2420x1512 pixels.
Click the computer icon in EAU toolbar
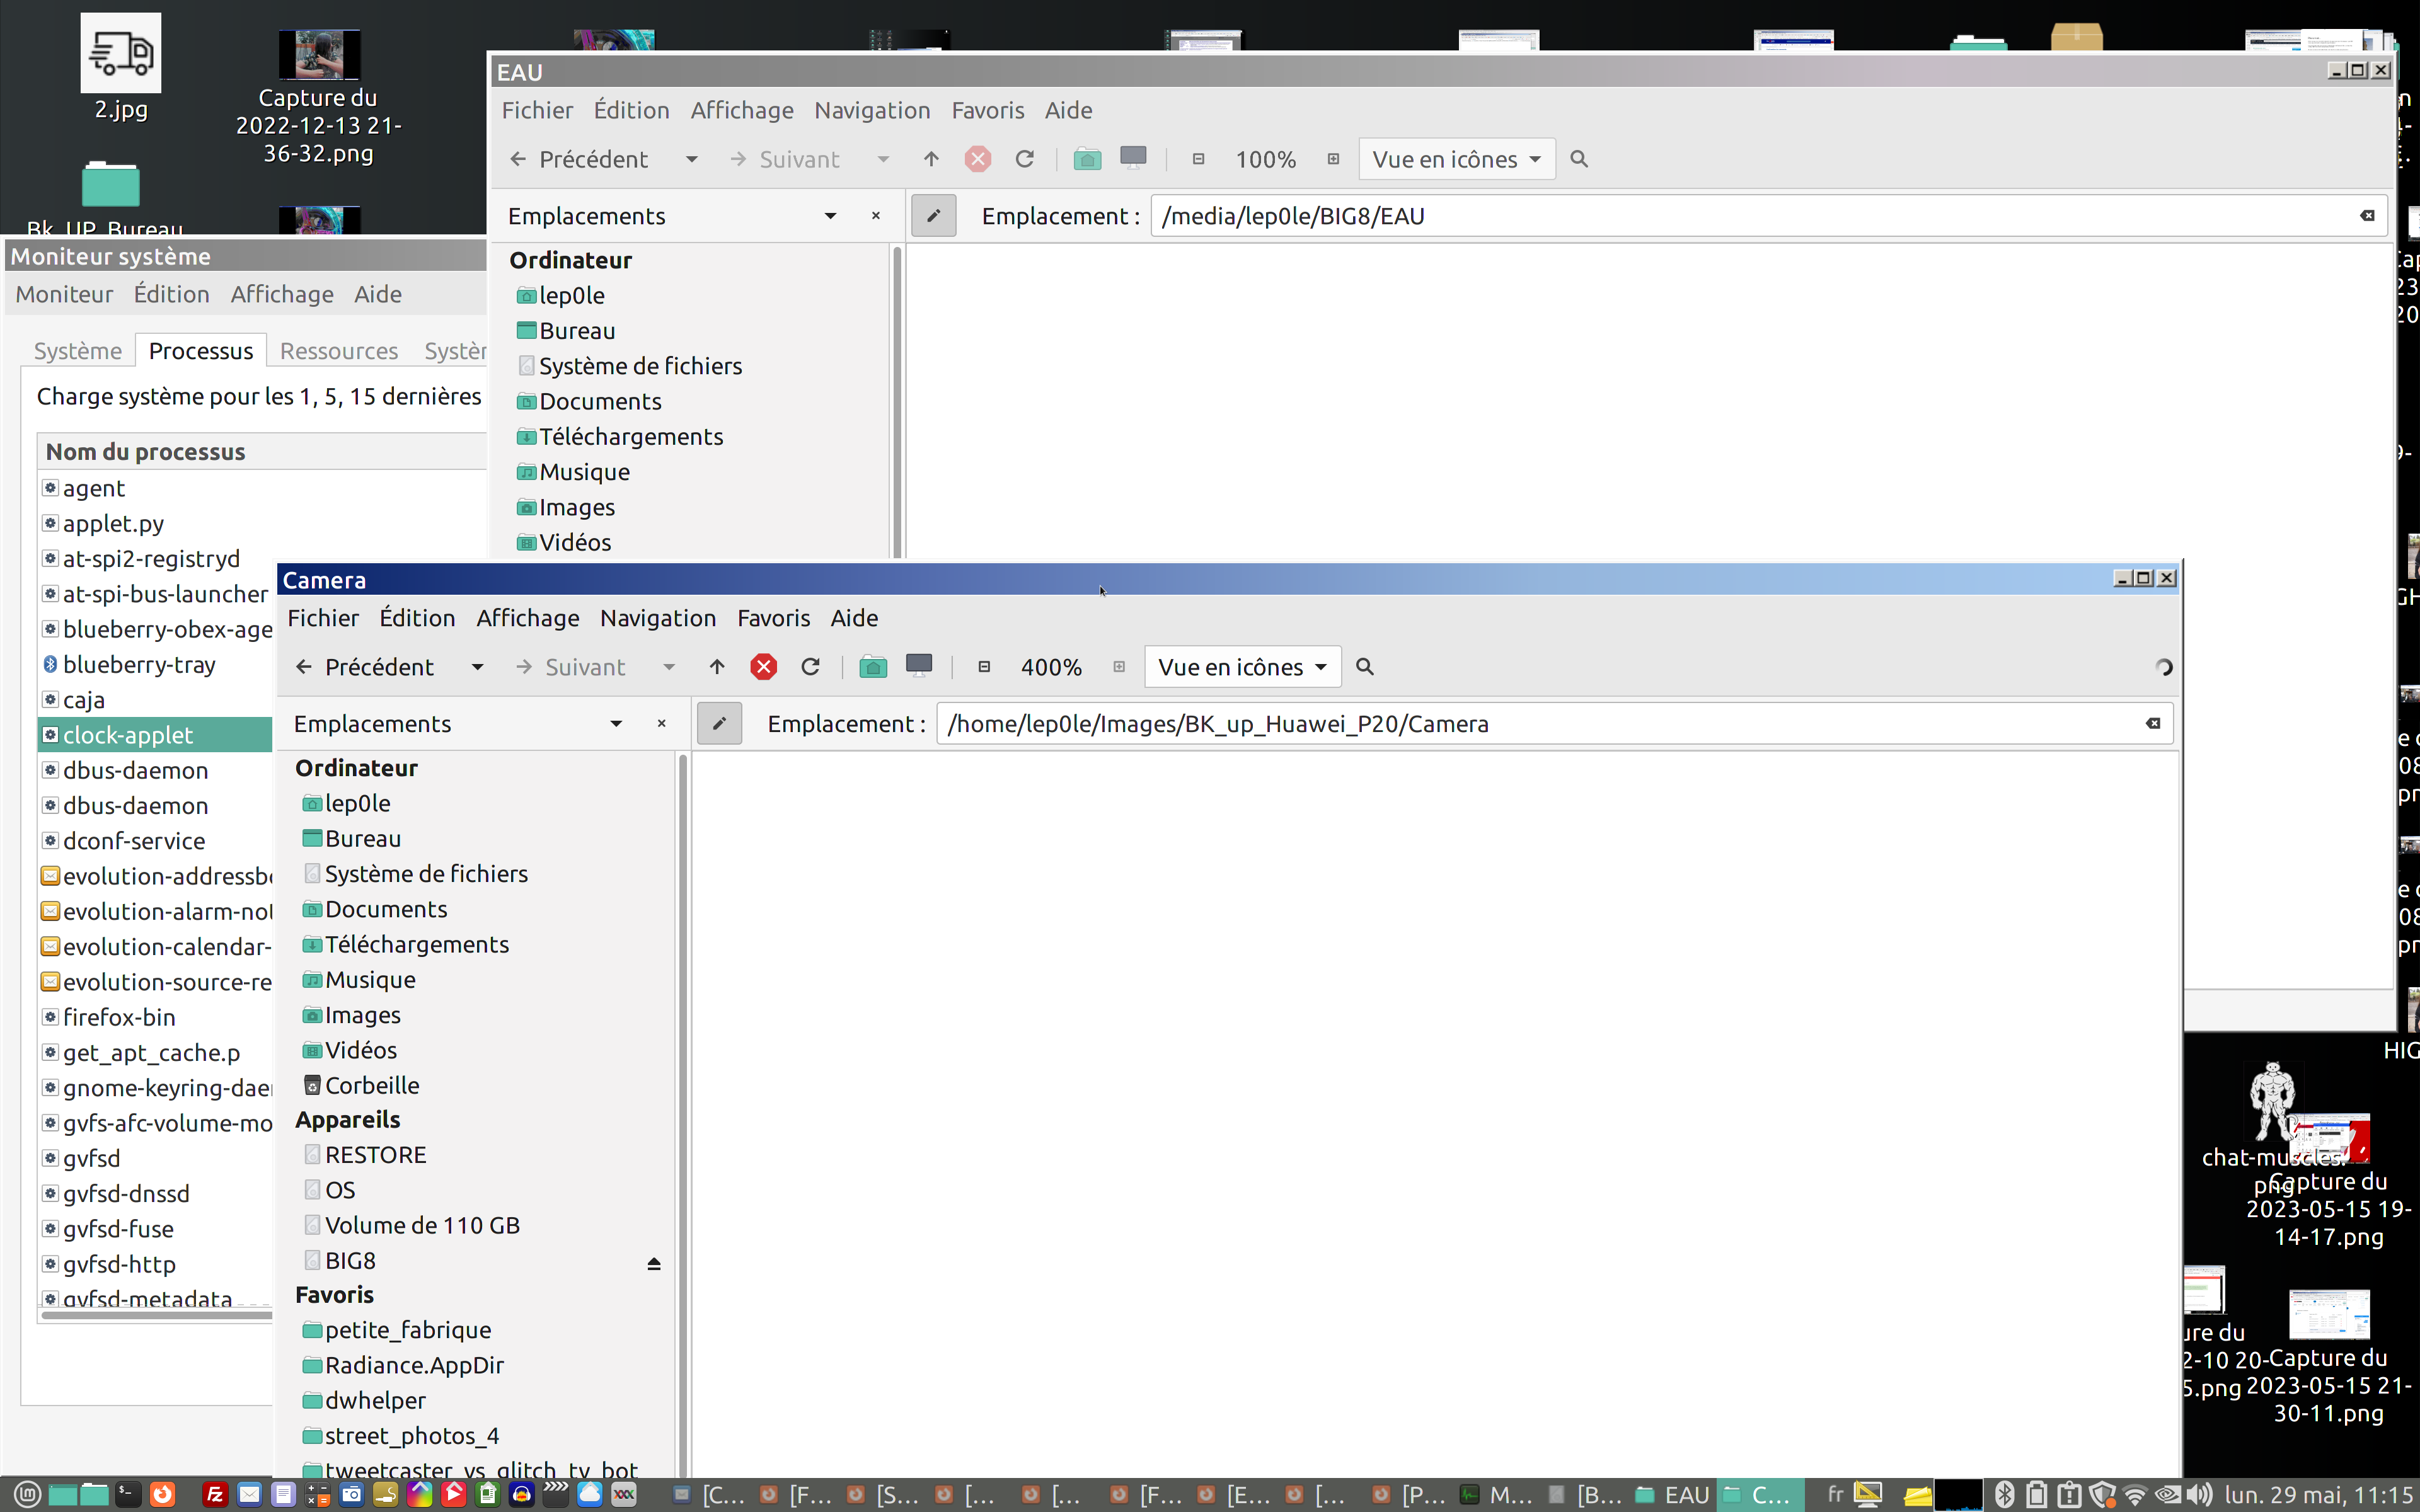(1133, 159)
